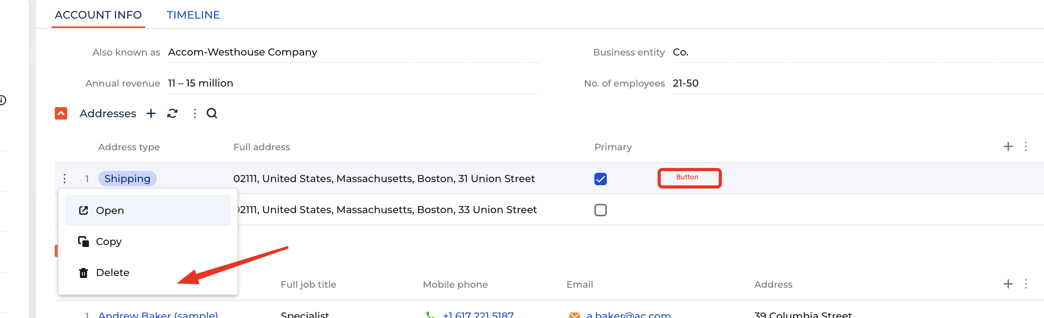Screen dimensions: 1044x318
Task: Edit the Also known as field
Action: click(353, 52)
